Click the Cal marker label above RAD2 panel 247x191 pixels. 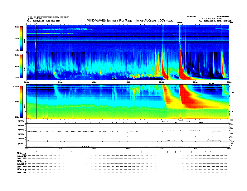click(36, 24)
